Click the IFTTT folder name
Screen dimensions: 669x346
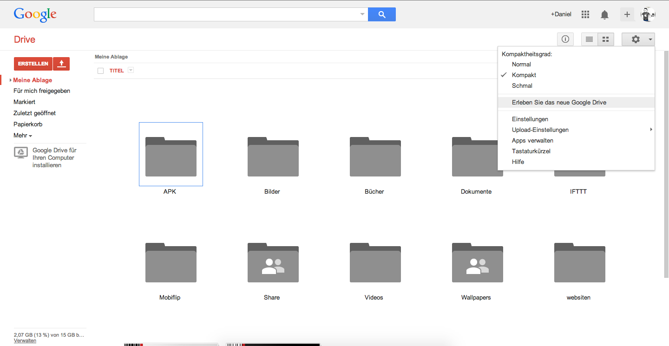point(578,192)
